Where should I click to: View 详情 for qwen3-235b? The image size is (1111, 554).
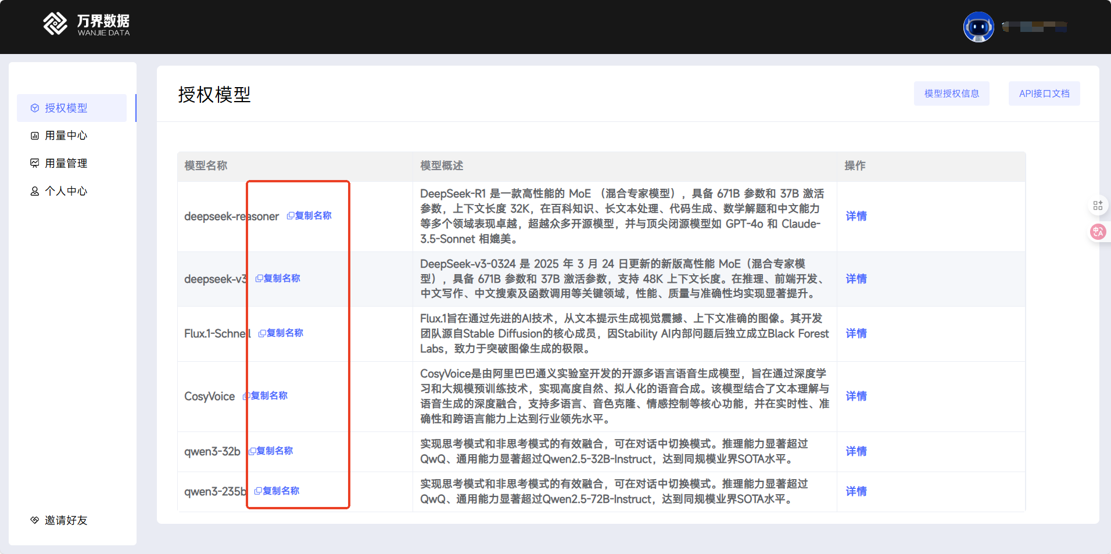click(x=856, y=491)
